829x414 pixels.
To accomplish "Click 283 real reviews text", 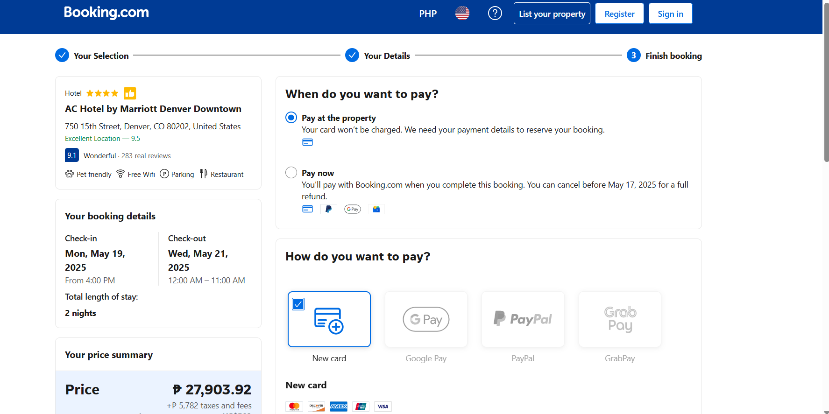I will (x=146, y=156).
